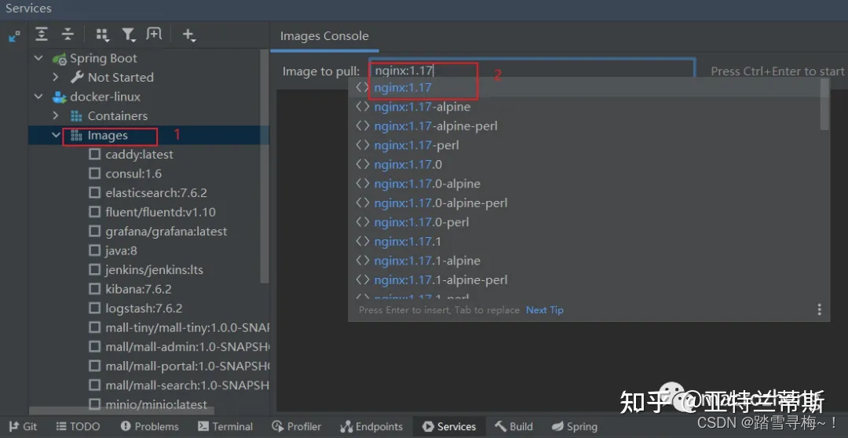848x438 pixels.
Task: Click the Image to pull input field
Action: pos(532,71)
